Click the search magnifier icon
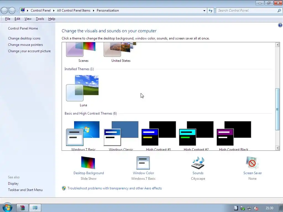Screen dimensions: 283x212 [x=279, y=10]
